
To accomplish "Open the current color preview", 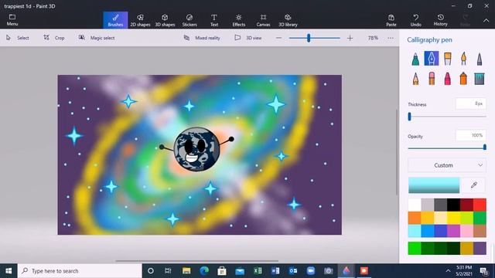I will coord(434,185).
